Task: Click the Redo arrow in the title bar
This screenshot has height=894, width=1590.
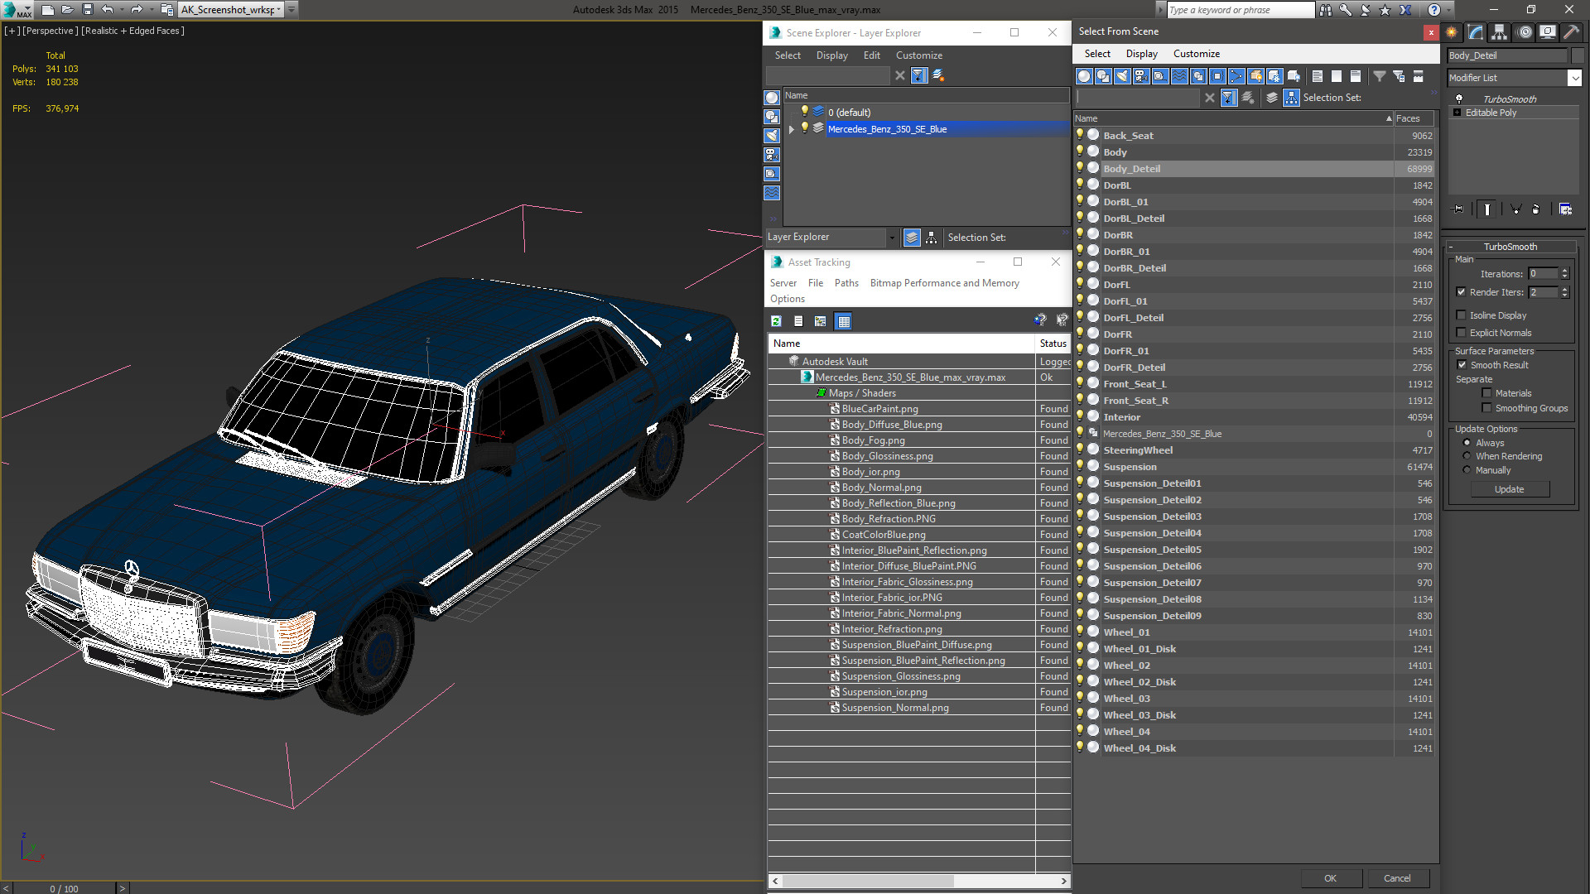Action: click(x=137, y=10)
